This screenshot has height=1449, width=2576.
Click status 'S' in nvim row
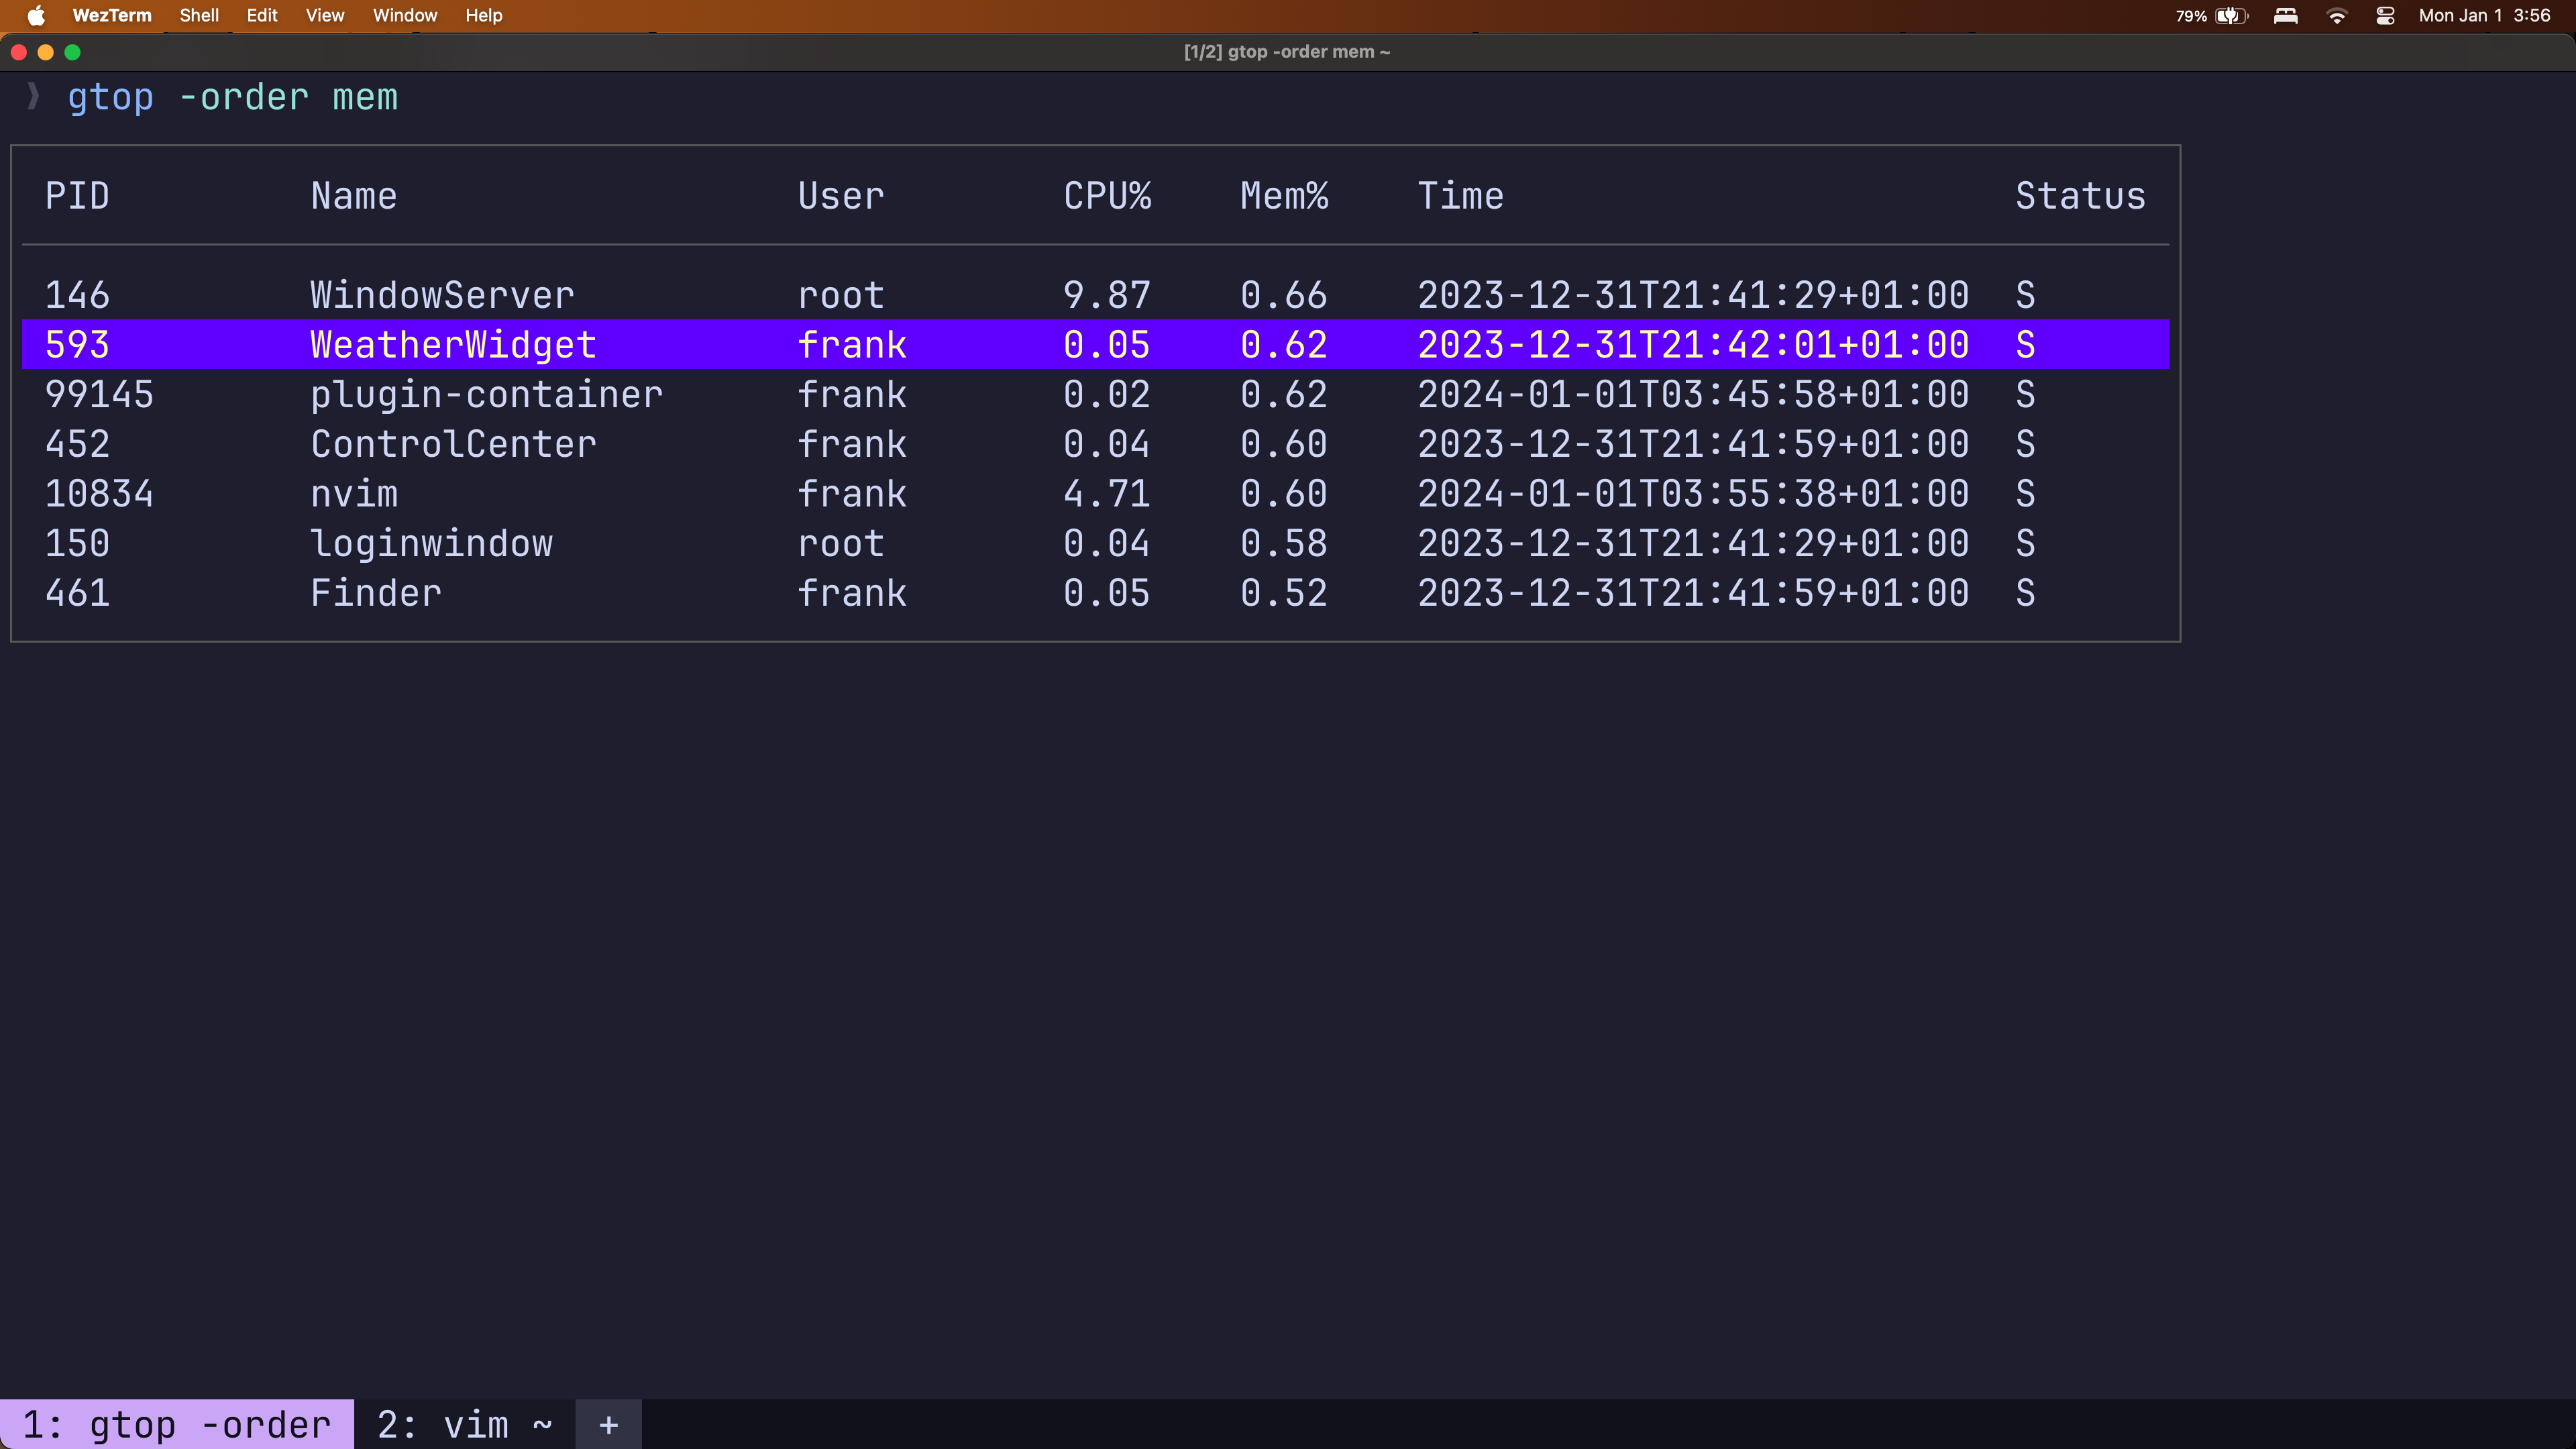click(x=2025, y=494)
